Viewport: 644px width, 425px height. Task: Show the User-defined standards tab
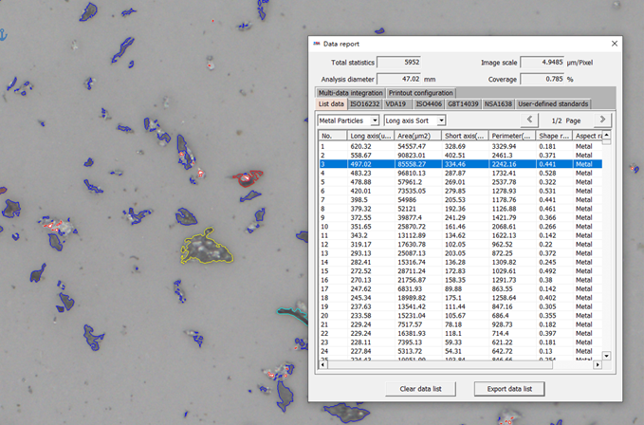click(x=554, y=103)
